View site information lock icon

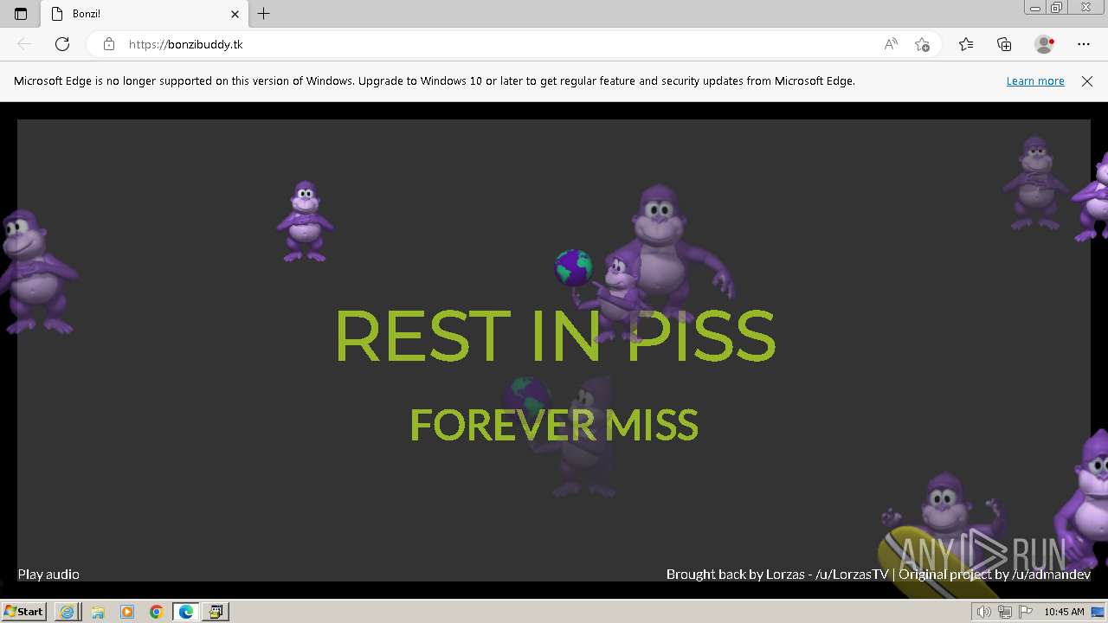(x=108, y=44)
